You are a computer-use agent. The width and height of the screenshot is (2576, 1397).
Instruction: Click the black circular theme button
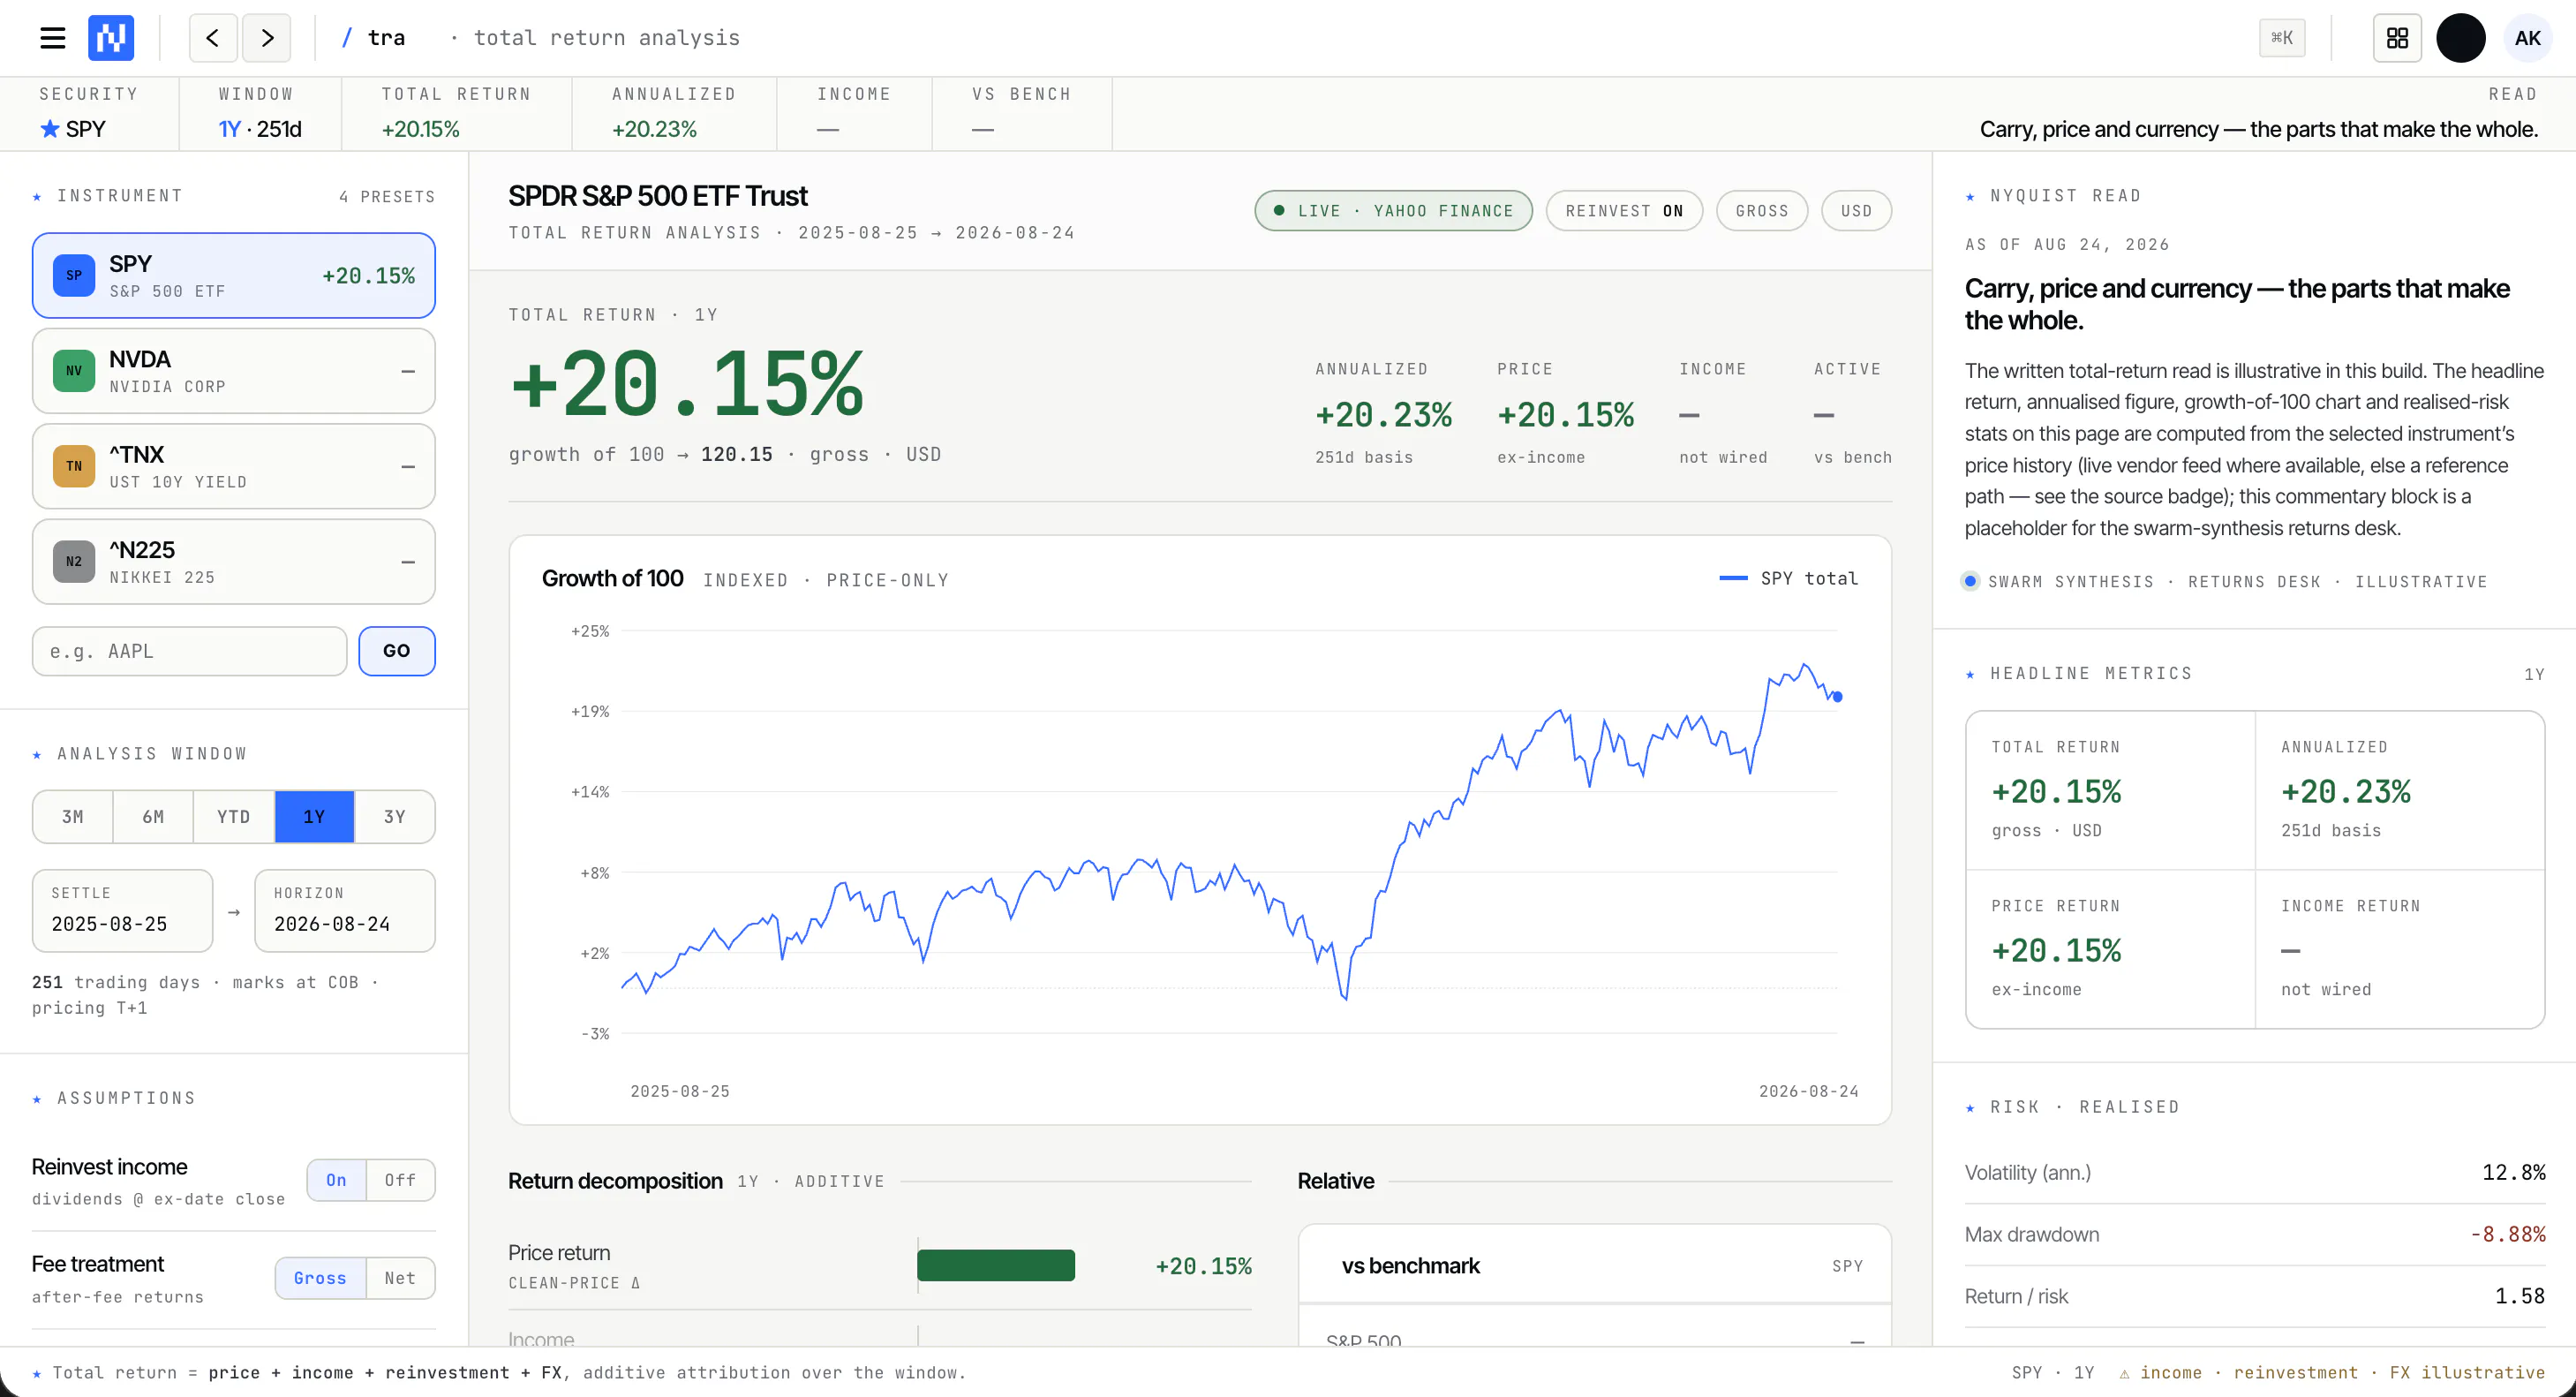pos(2461,38)
